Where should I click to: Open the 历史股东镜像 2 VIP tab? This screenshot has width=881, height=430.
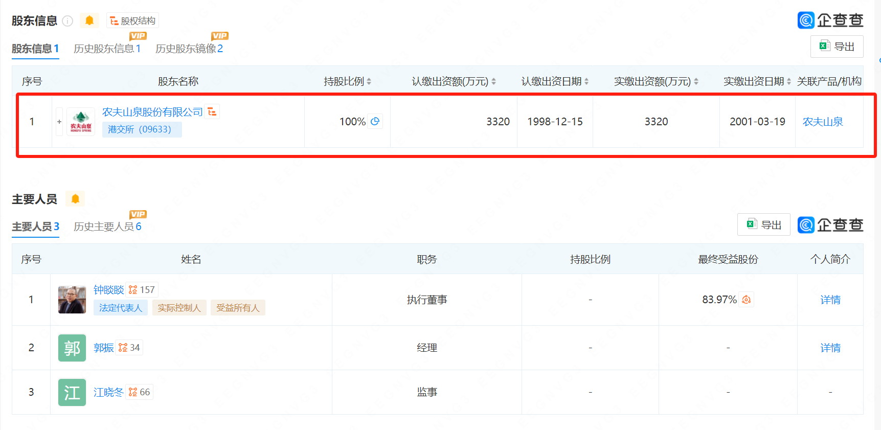pyautogui.click(x=189, y=49)
